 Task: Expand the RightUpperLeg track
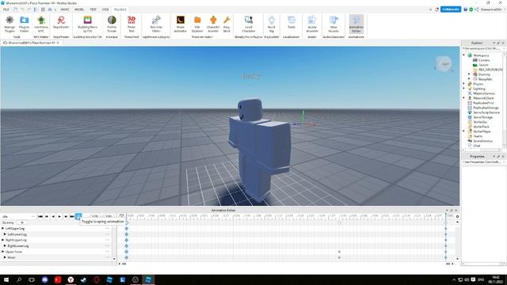(x=3, y=240)
